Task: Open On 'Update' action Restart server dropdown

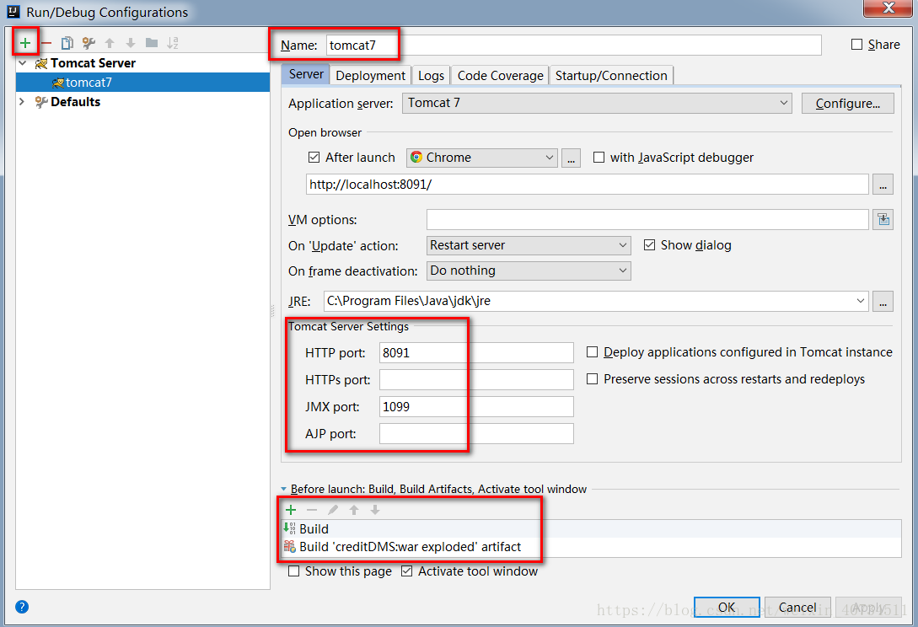Action: click(x=528, y=245)
